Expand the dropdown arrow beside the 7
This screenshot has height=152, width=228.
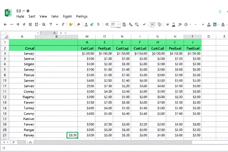click(57, 25)
